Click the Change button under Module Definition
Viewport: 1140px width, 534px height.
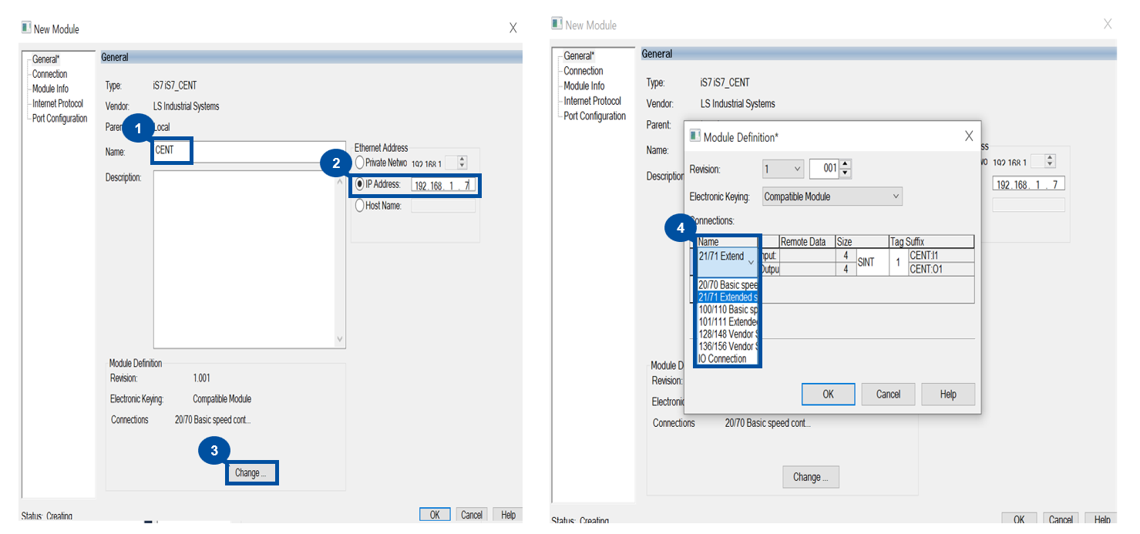pos(251,472)
